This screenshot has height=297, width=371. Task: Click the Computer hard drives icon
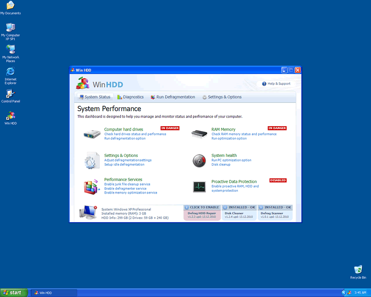[x=92, y=134]
